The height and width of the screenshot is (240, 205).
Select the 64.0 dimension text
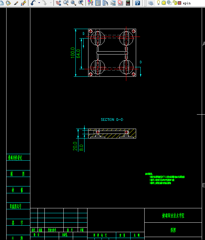coord(78,54)
